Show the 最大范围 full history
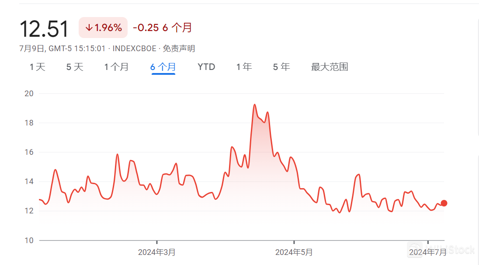Image resolution: width=479 pixels, height=265 pixels. click(330, 67)
